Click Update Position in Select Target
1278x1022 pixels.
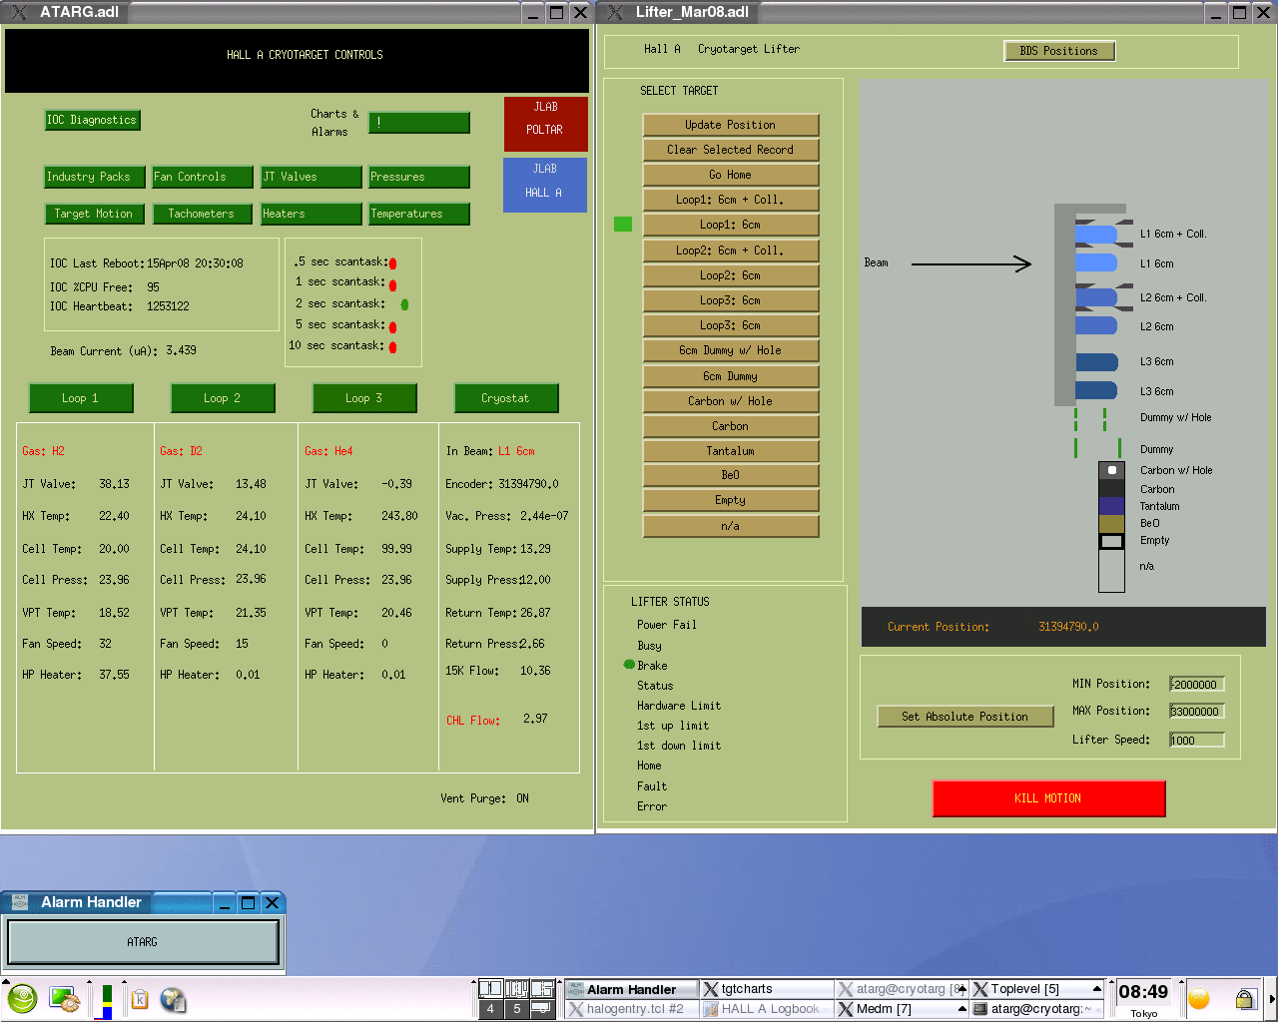(731, 125)
